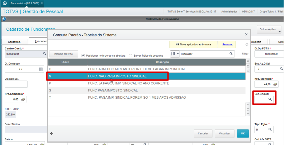This screenshot has height=147, width=284.
Task: Click Administrador in header bar
Action: coord(229,11)
